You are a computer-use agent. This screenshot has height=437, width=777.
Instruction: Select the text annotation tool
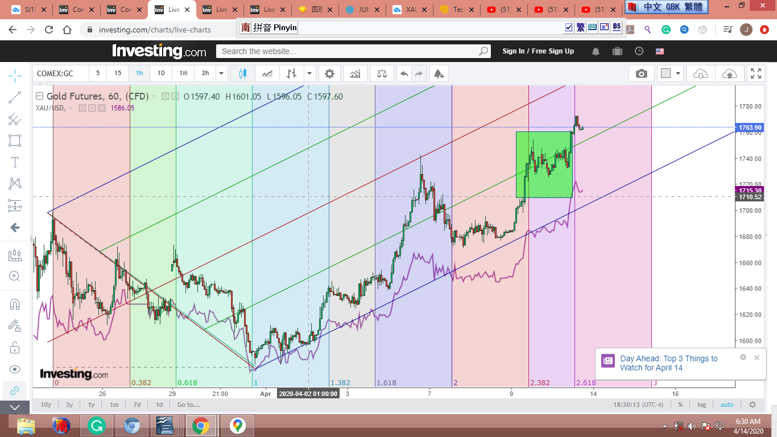pos(15,162)
